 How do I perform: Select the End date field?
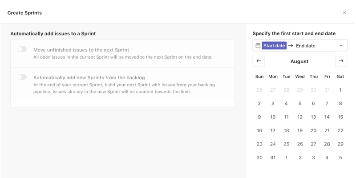306,45
